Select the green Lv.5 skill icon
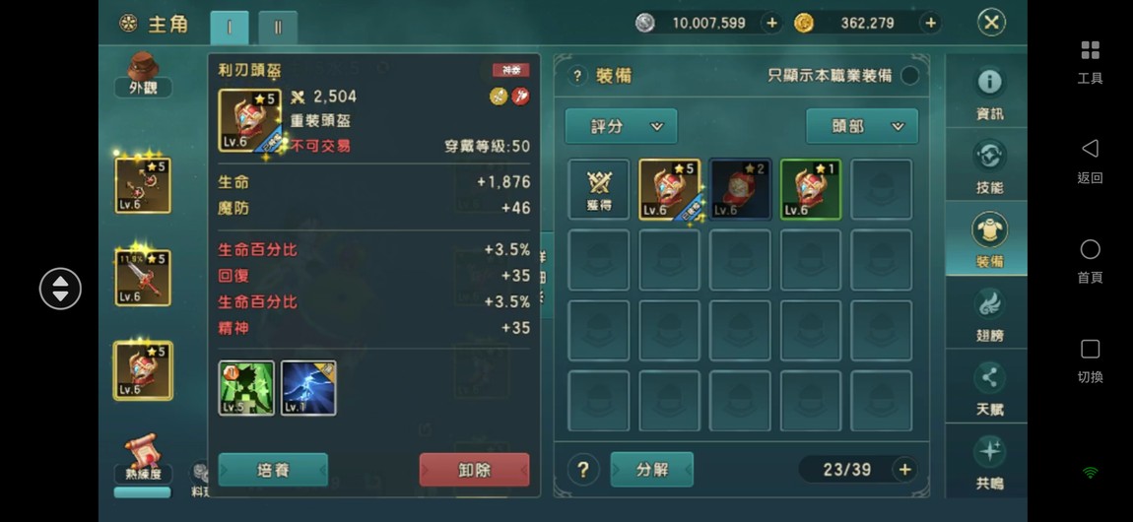 [246, 388]
